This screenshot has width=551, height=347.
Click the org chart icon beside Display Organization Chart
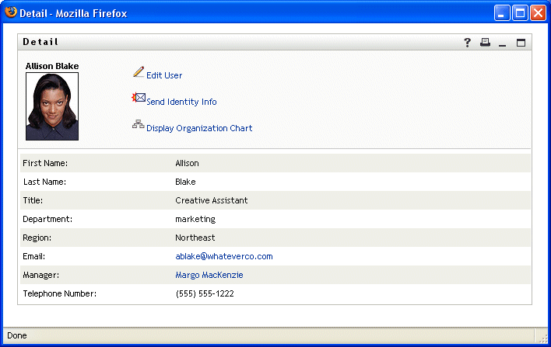(x=139, y=124)
